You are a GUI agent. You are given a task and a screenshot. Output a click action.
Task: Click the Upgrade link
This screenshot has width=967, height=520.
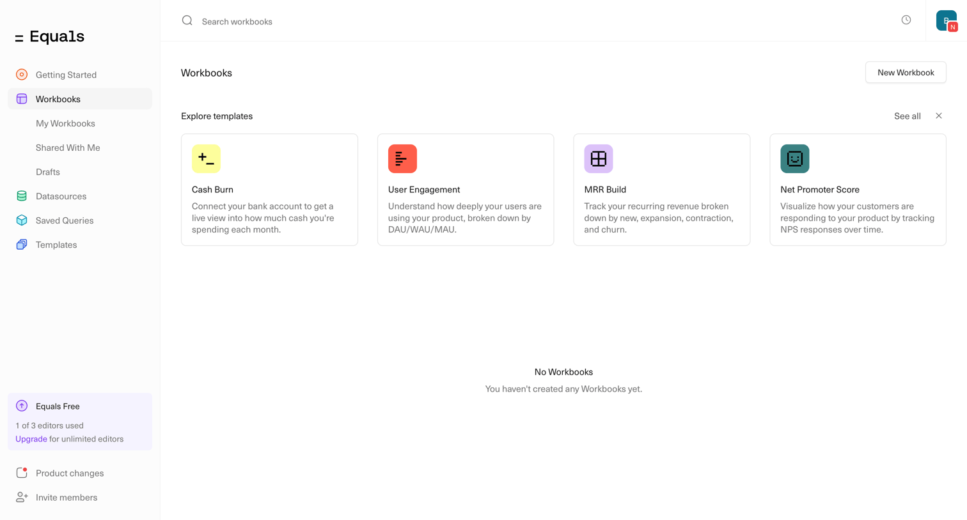point(31,439)
